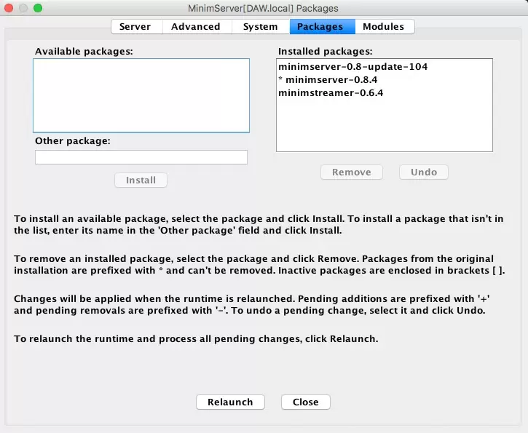This screenshot has width=528, height=433.
Task: Hit the Undo button
Action: [x=423, y=172]
